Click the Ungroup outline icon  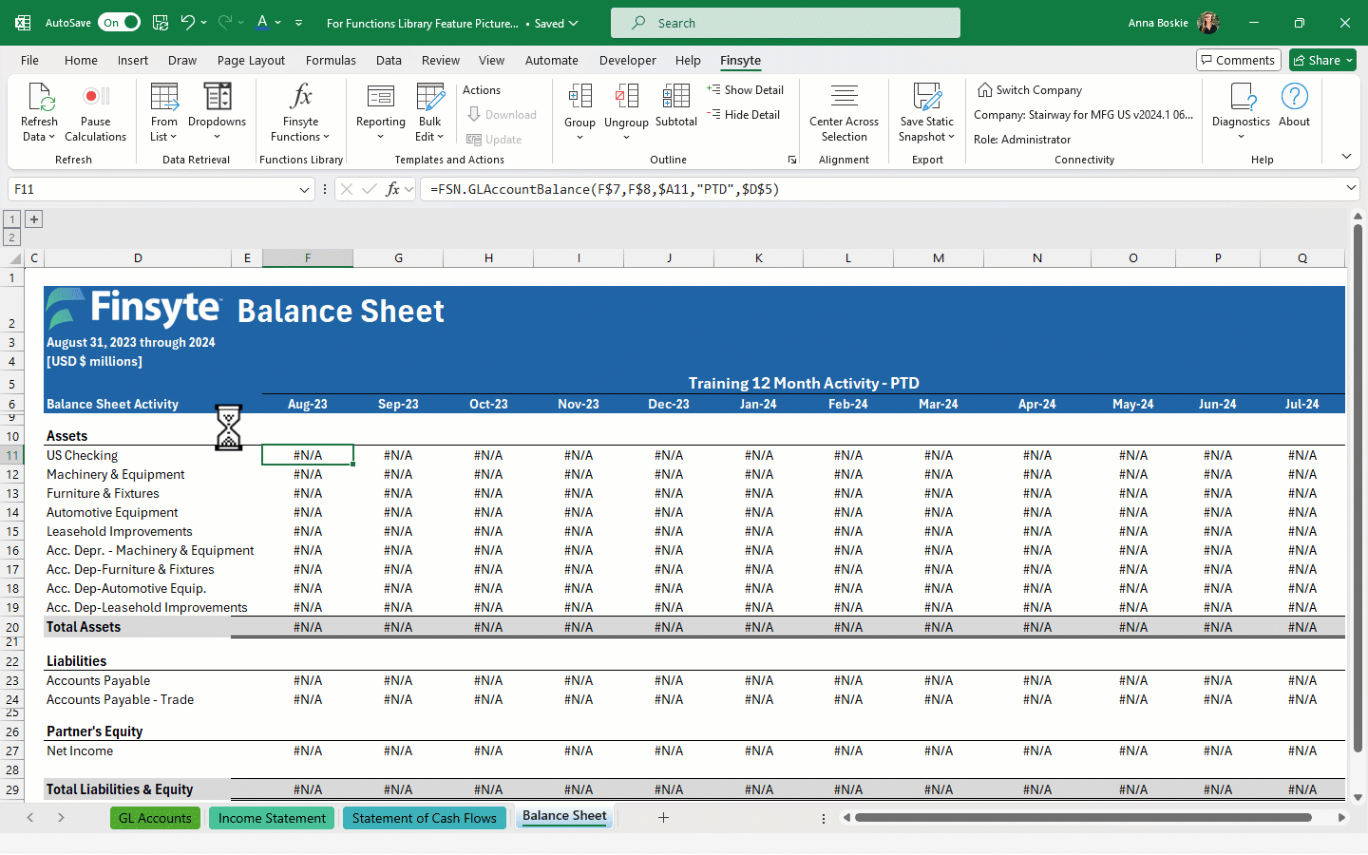pos(626,97)
